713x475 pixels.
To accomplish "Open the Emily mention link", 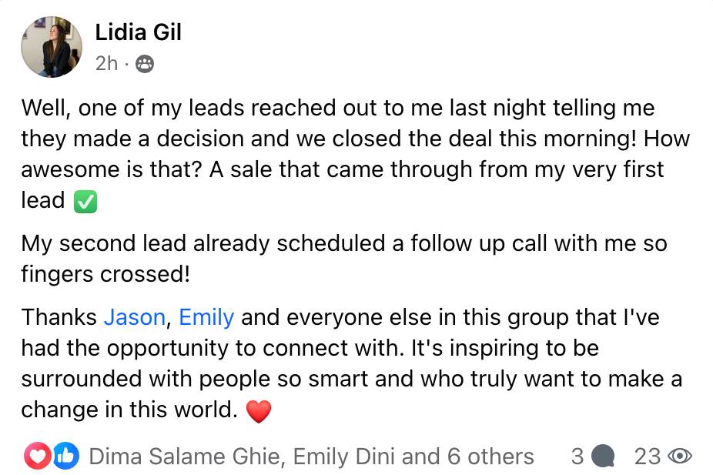I will [x=206, y=317].
